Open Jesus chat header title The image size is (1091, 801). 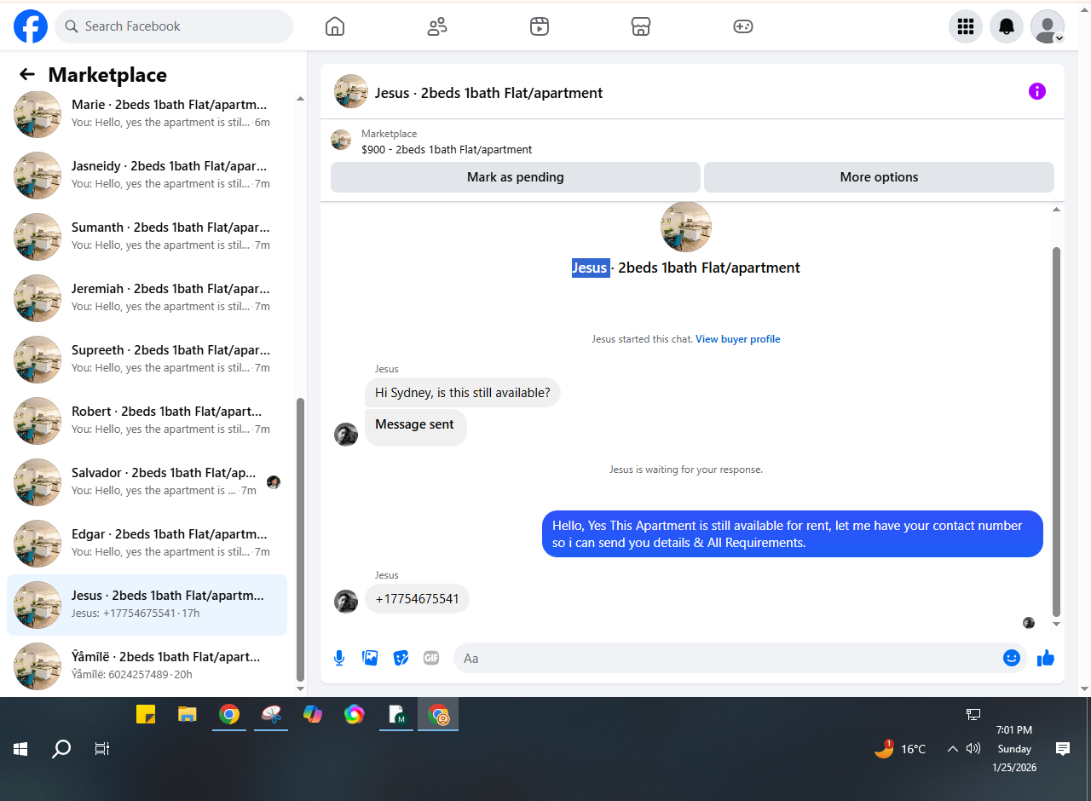click(x=488, y=93)
